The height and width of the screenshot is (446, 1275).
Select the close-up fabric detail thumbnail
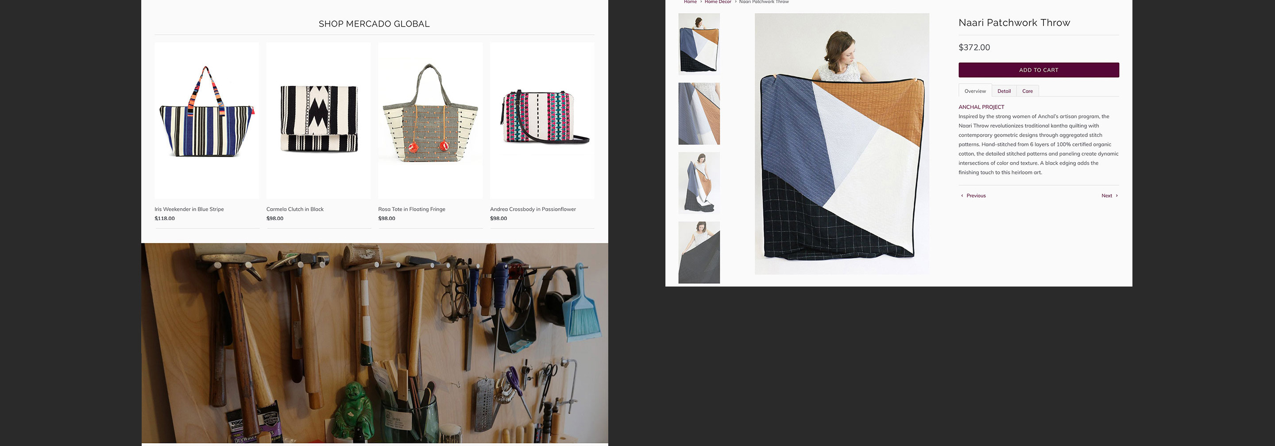pyautogui.click(x=699, y=114)
